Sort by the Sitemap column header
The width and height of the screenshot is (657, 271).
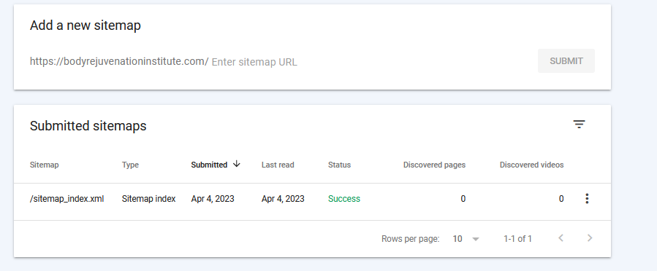44,165
